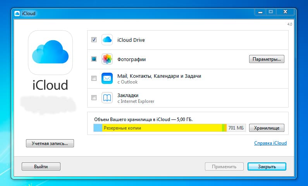This screenshot has height=186, width=308.
Task: Toggle the Фотографии checkbox
Action: 94,59
